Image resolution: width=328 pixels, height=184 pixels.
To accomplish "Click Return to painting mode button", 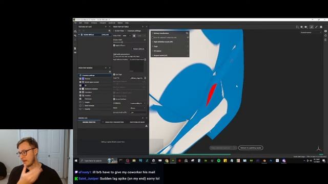I will 251,148.
